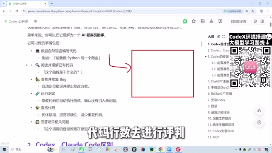Click the 回到知识库 button

click(x=238, y=21)
